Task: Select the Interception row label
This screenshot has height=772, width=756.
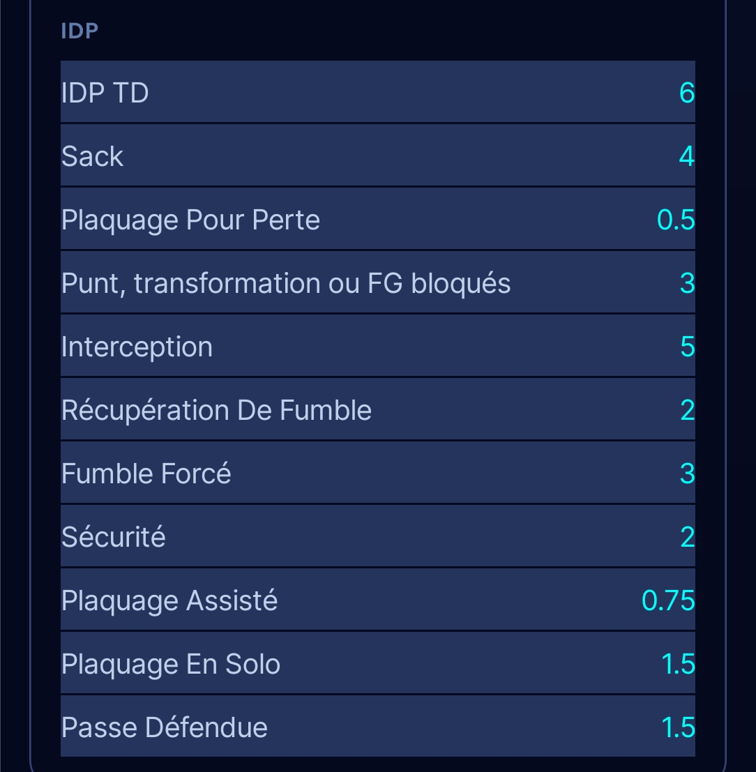Action: pos(137,347)
